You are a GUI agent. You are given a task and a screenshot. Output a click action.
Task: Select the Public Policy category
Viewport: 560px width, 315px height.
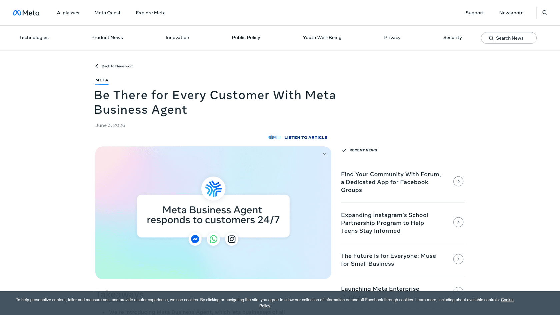[x=246, y=38]
